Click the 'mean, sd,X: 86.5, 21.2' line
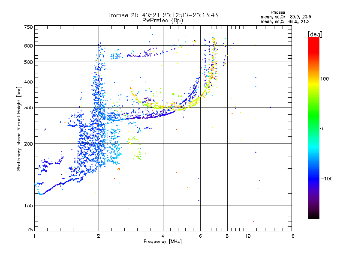Image resolution: width=343 pixels, height=257 pixels. point(285,21)
